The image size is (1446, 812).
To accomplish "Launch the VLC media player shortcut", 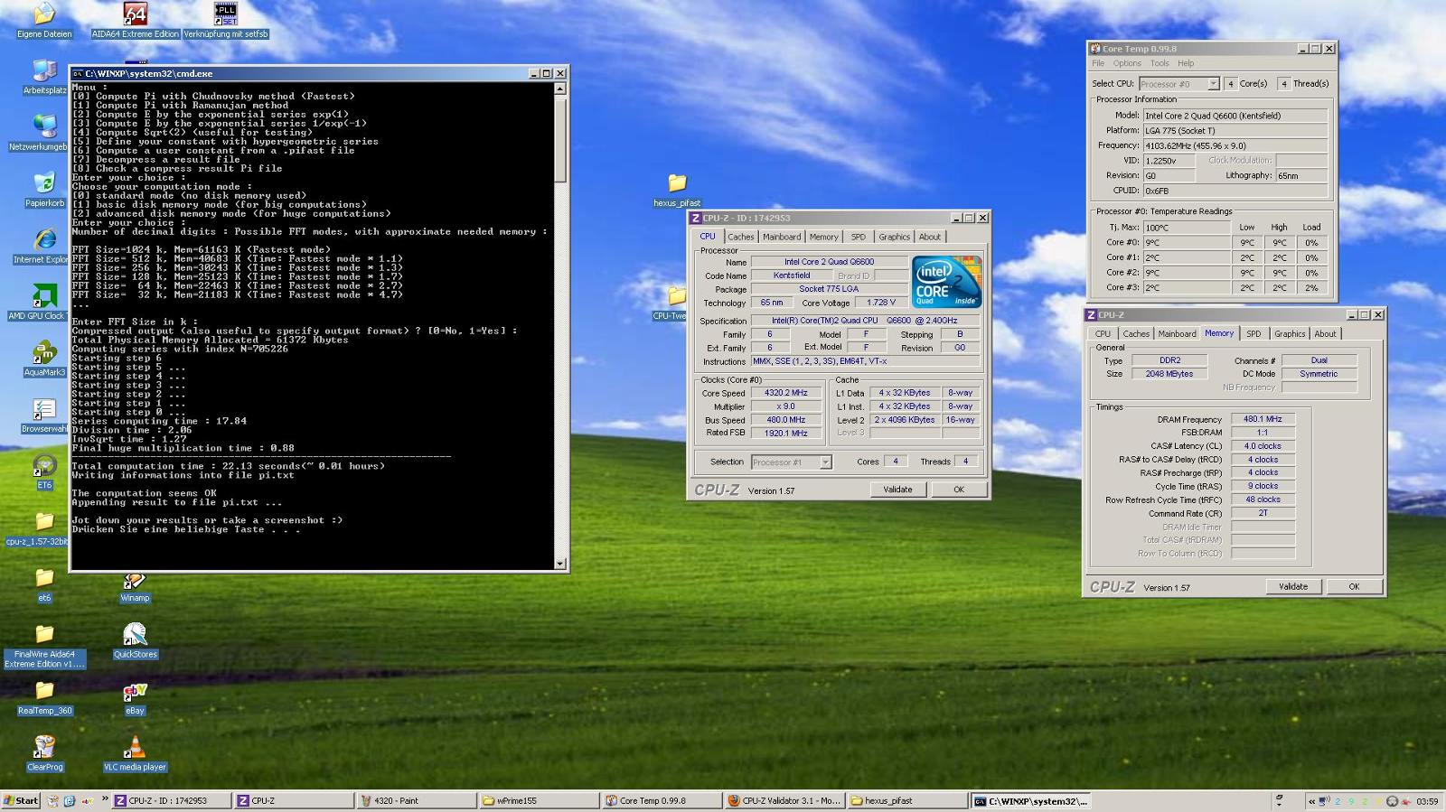I will (135, 748).
